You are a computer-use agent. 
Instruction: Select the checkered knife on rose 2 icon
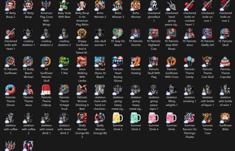coord(225,5)
